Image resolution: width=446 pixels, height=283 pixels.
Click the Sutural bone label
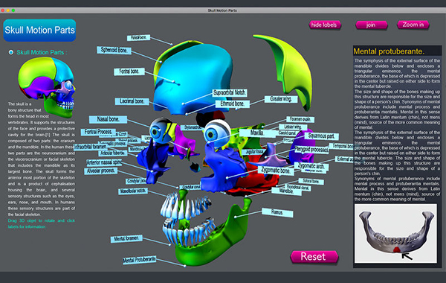coord(311,181)
